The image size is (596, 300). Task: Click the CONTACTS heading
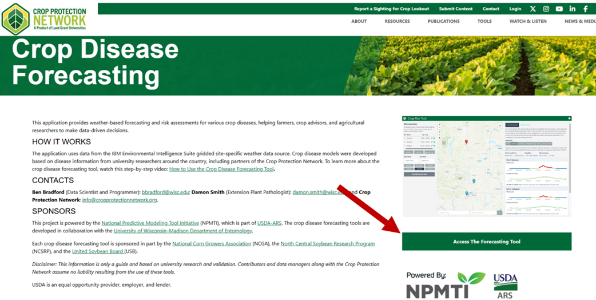[53, 180]
